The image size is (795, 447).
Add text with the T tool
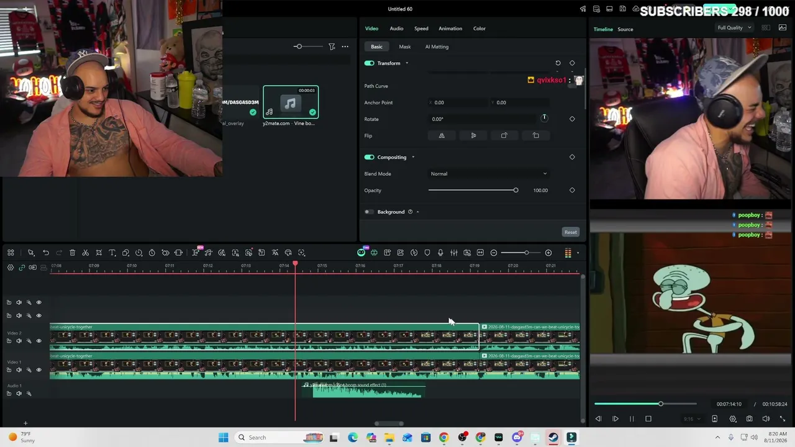click(x=112, y=253)
